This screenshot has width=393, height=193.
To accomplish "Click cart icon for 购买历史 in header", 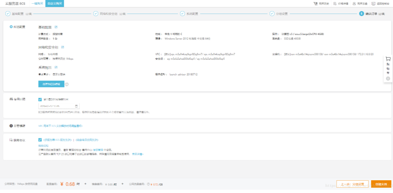I will pyautogui.click(x=316, y=4).
